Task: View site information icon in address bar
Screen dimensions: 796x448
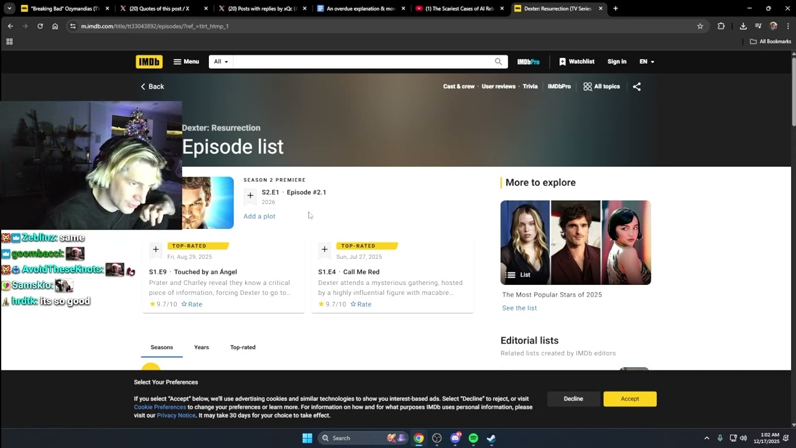Action: [73, 26]
